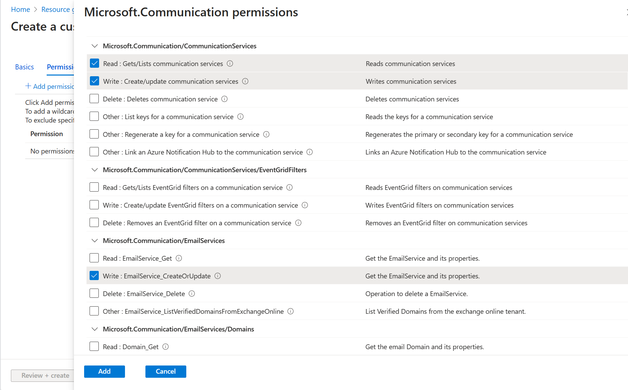Open Resource groups breadcrumb link

(58, 10)
